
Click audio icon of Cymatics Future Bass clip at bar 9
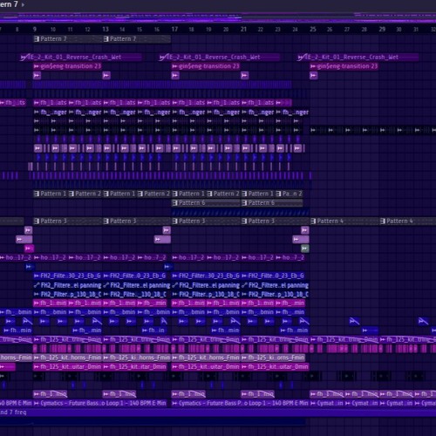(37, 403)
